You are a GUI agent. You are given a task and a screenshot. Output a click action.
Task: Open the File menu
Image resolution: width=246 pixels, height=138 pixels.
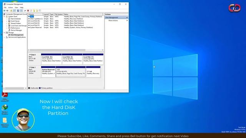tap(5, 8)
